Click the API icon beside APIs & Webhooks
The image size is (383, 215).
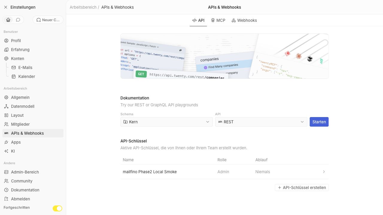pyautogui.click(x=6, y=133)
